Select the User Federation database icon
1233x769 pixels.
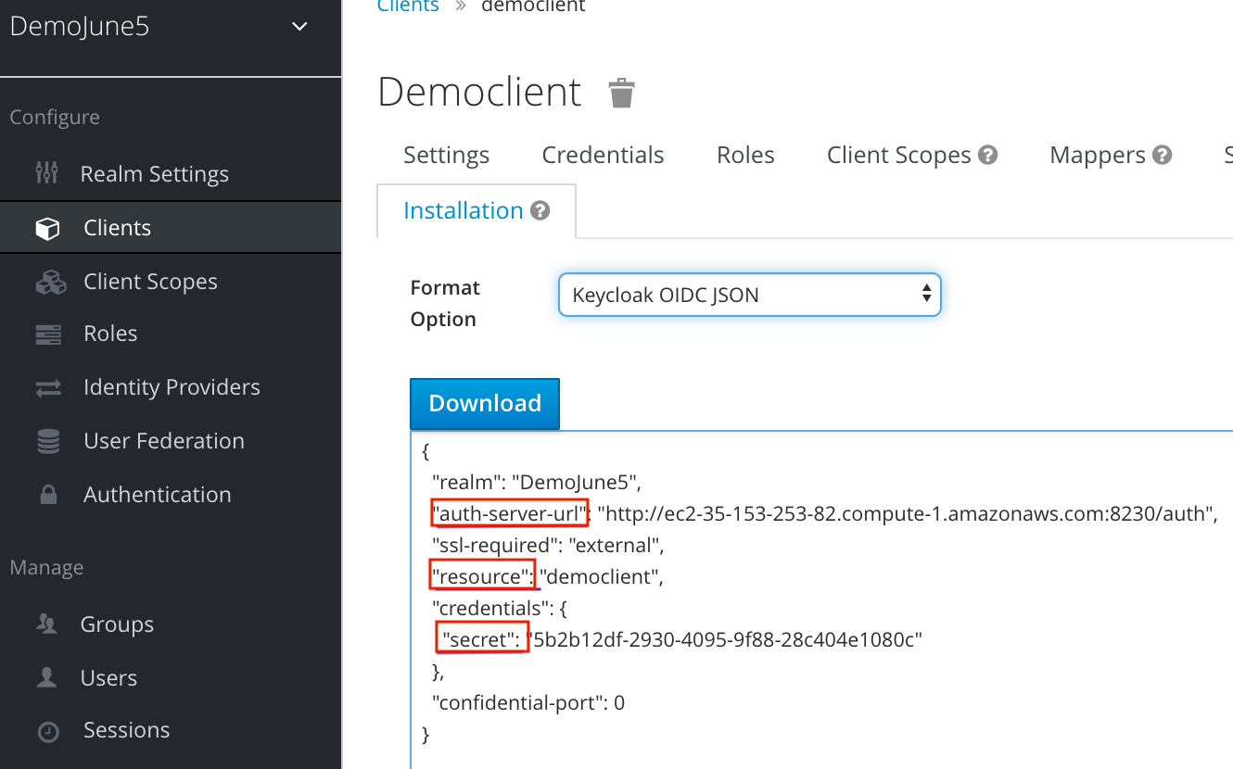(48, 441)
